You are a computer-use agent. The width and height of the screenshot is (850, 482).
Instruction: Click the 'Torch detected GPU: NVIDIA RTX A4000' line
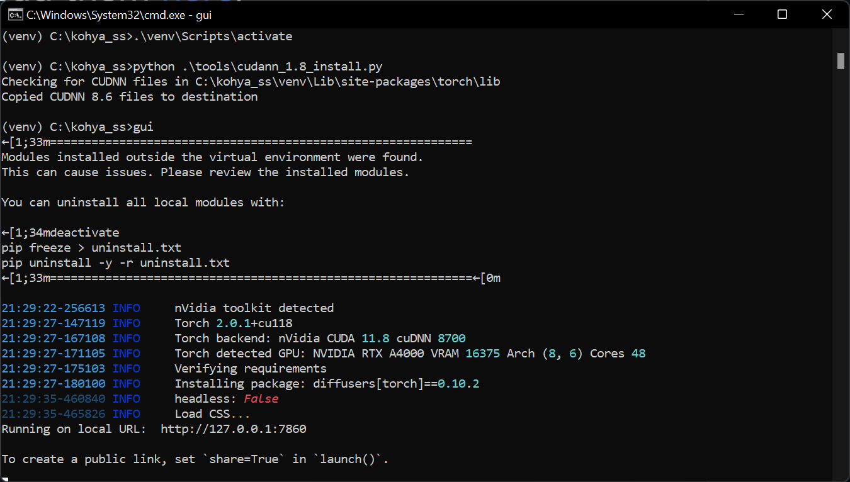pyautogui.click(x=410, y=354)
